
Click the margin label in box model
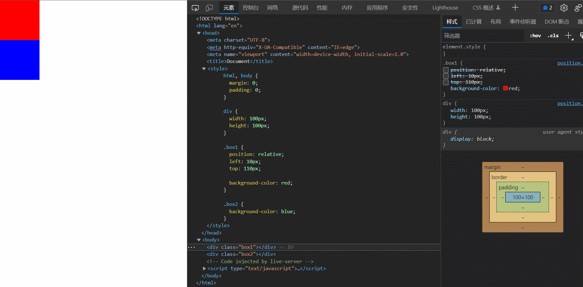(493, 167)
